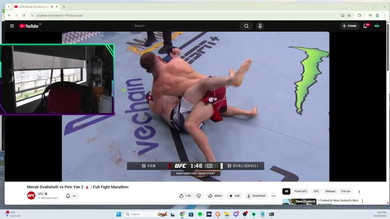Bookmark this page with the star
This screenshot has height=219, width=390.
(349, 15)
